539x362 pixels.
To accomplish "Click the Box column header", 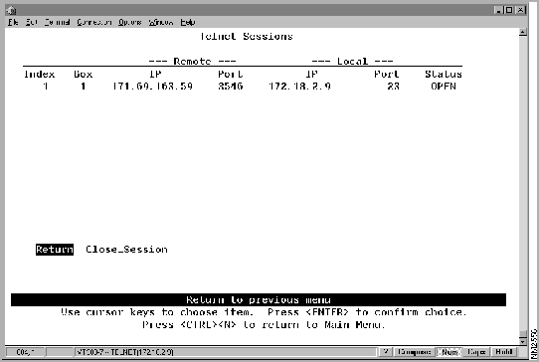I will [x=84, y=75].
